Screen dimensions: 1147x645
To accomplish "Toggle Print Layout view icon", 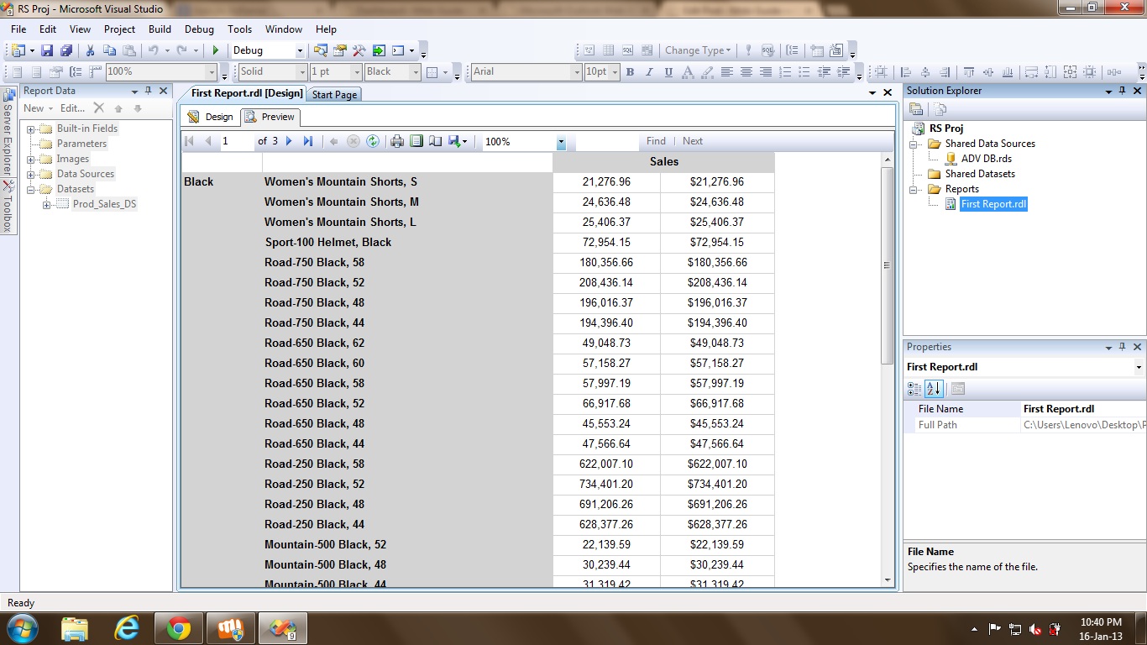I will pyautogui.click(x=416, y=142).
